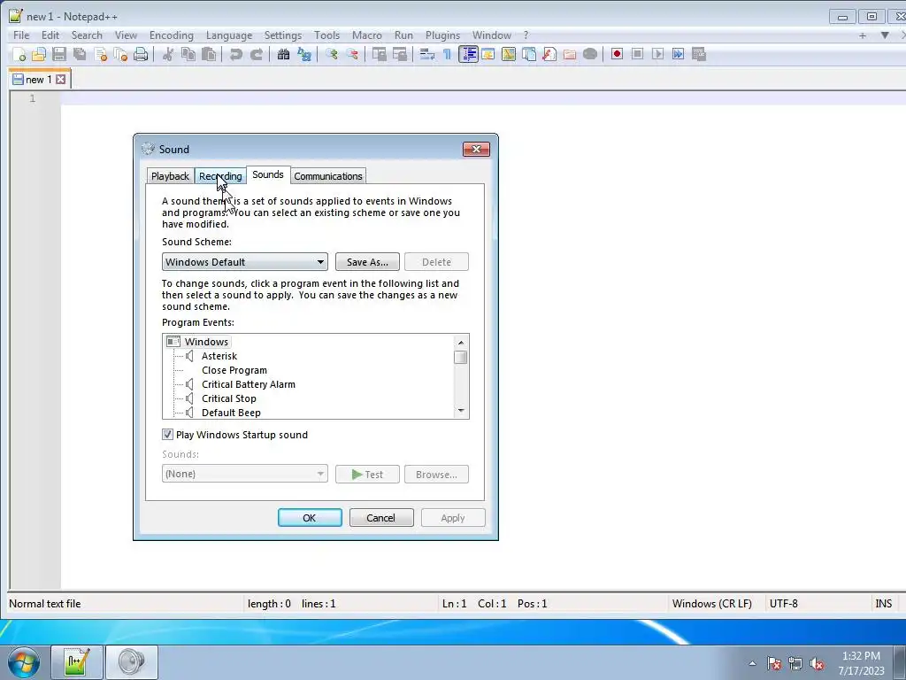Show hidden tray icons arrow

(x=752, y=663)
